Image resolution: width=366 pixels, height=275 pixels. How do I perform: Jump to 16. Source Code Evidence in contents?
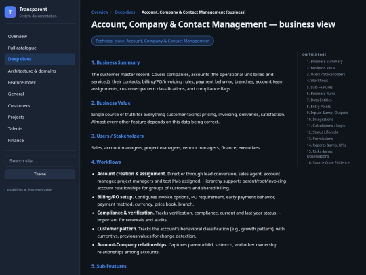click(328, 162)
